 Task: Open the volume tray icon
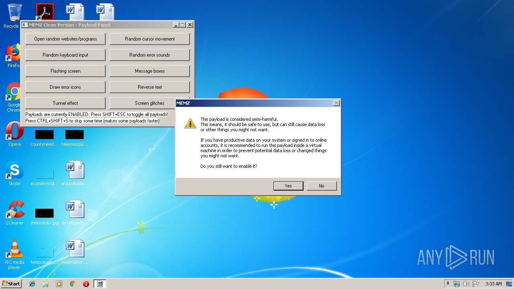coord(466,284)
